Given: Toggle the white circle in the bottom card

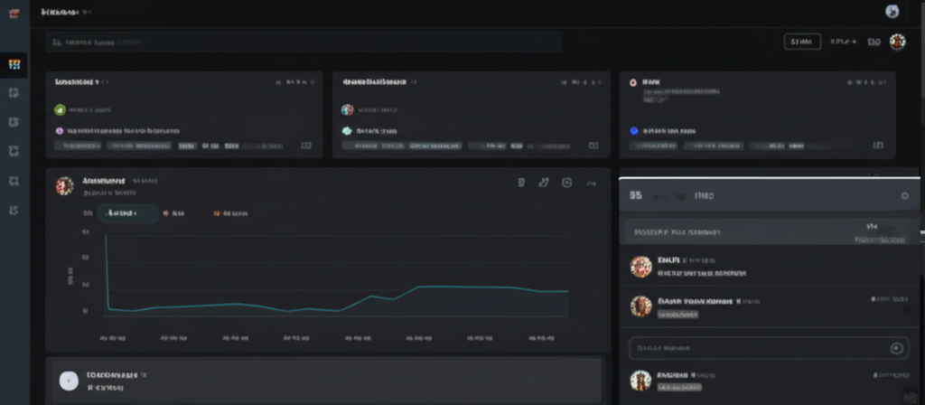Looking at the screenshot, I should (x=69, y=381).
